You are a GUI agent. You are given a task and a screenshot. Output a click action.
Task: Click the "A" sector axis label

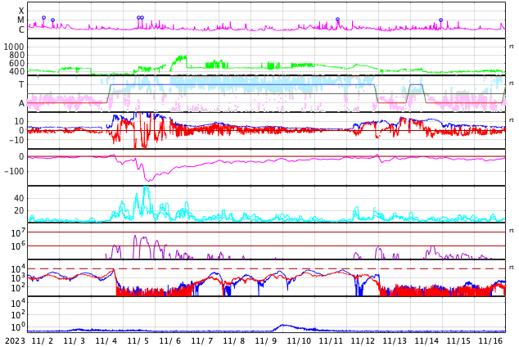tap(21, 104)
